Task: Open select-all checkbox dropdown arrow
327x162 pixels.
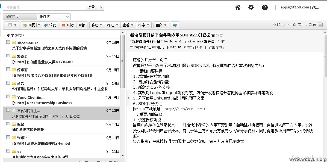Action: 15,25
